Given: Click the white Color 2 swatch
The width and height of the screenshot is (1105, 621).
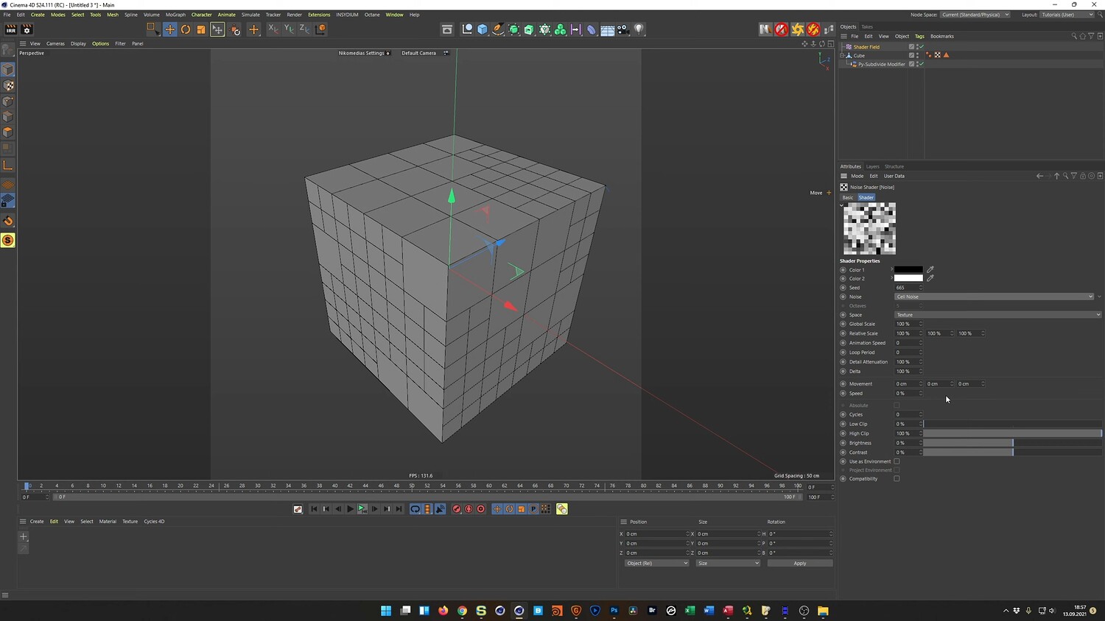Looking at the screenshot, I should (x=908, y=278).
